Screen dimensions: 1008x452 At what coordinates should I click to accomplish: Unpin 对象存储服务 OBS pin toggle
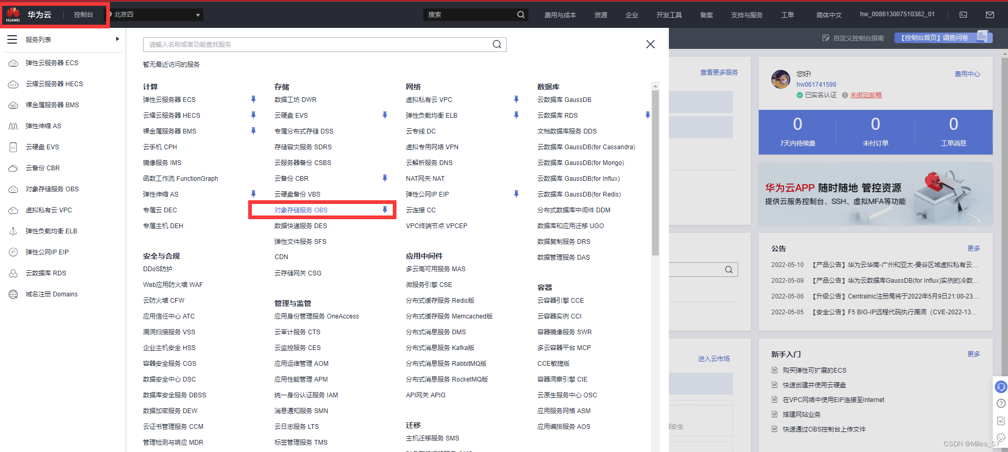(x=385, y=209)
